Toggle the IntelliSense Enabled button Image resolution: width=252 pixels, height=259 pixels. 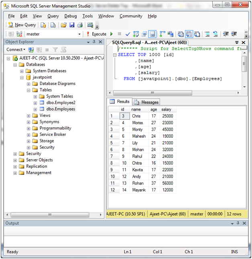(152, 34)
